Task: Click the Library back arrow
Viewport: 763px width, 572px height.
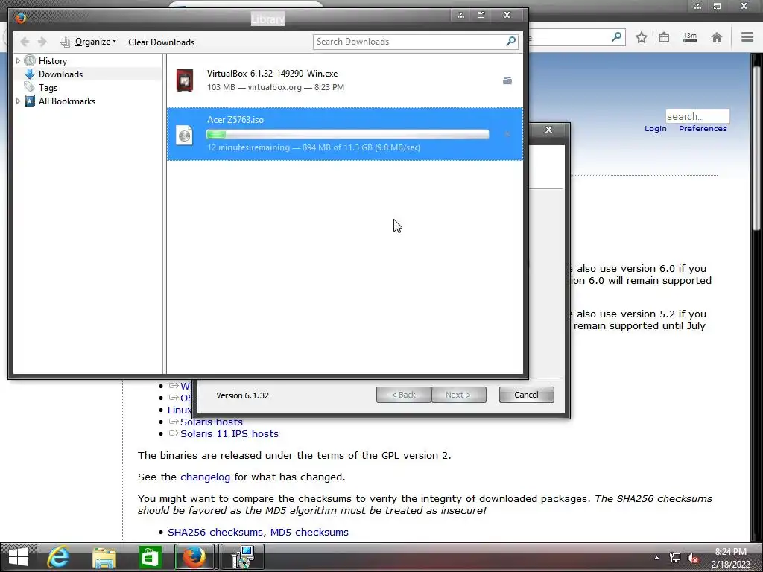Action: pyautogui.click(x=25, y=42)
